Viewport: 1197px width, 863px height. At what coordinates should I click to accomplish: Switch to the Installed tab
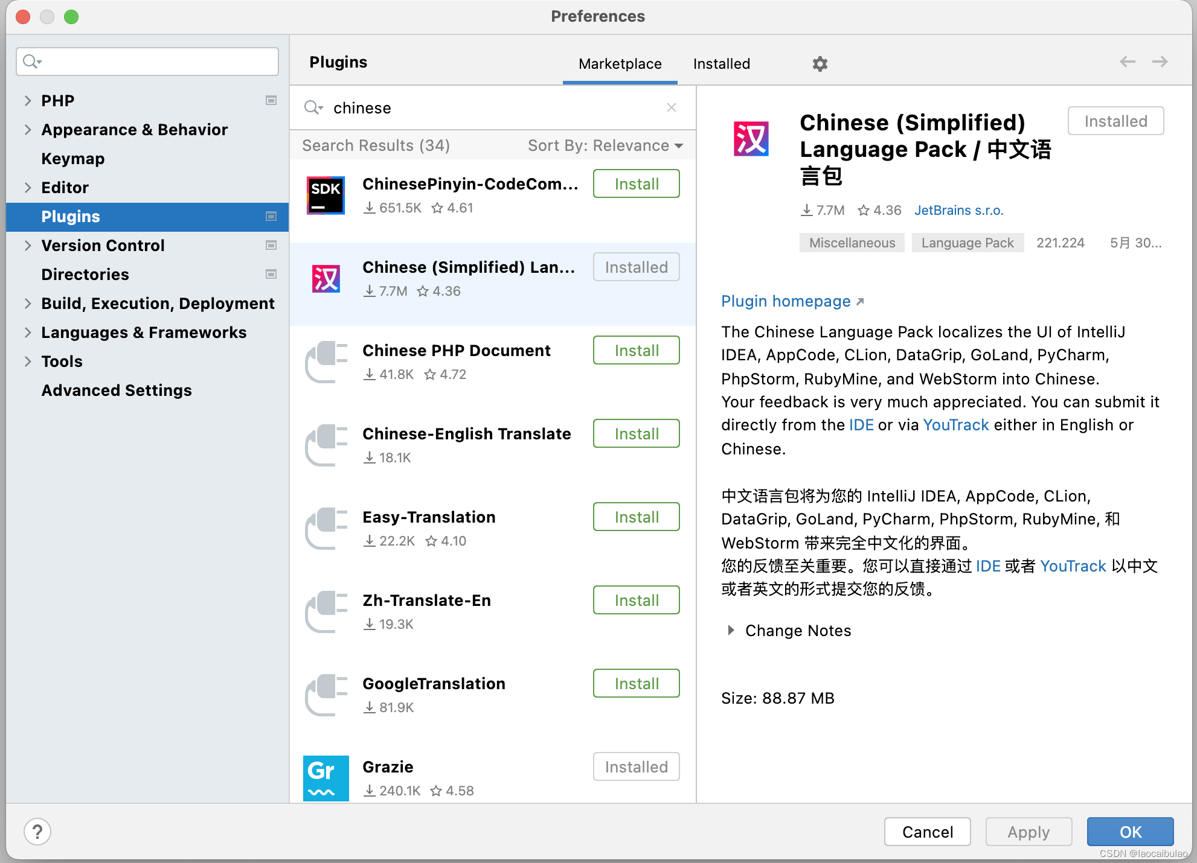click(x=721, y=64)
